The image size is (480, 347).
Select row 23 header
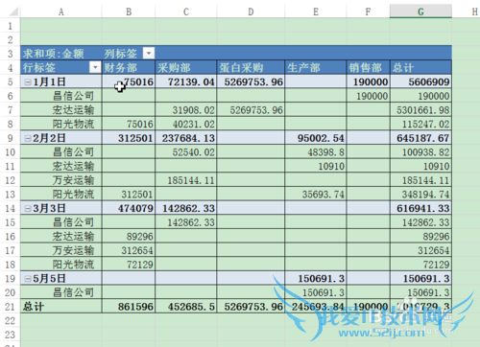[11, 335]
